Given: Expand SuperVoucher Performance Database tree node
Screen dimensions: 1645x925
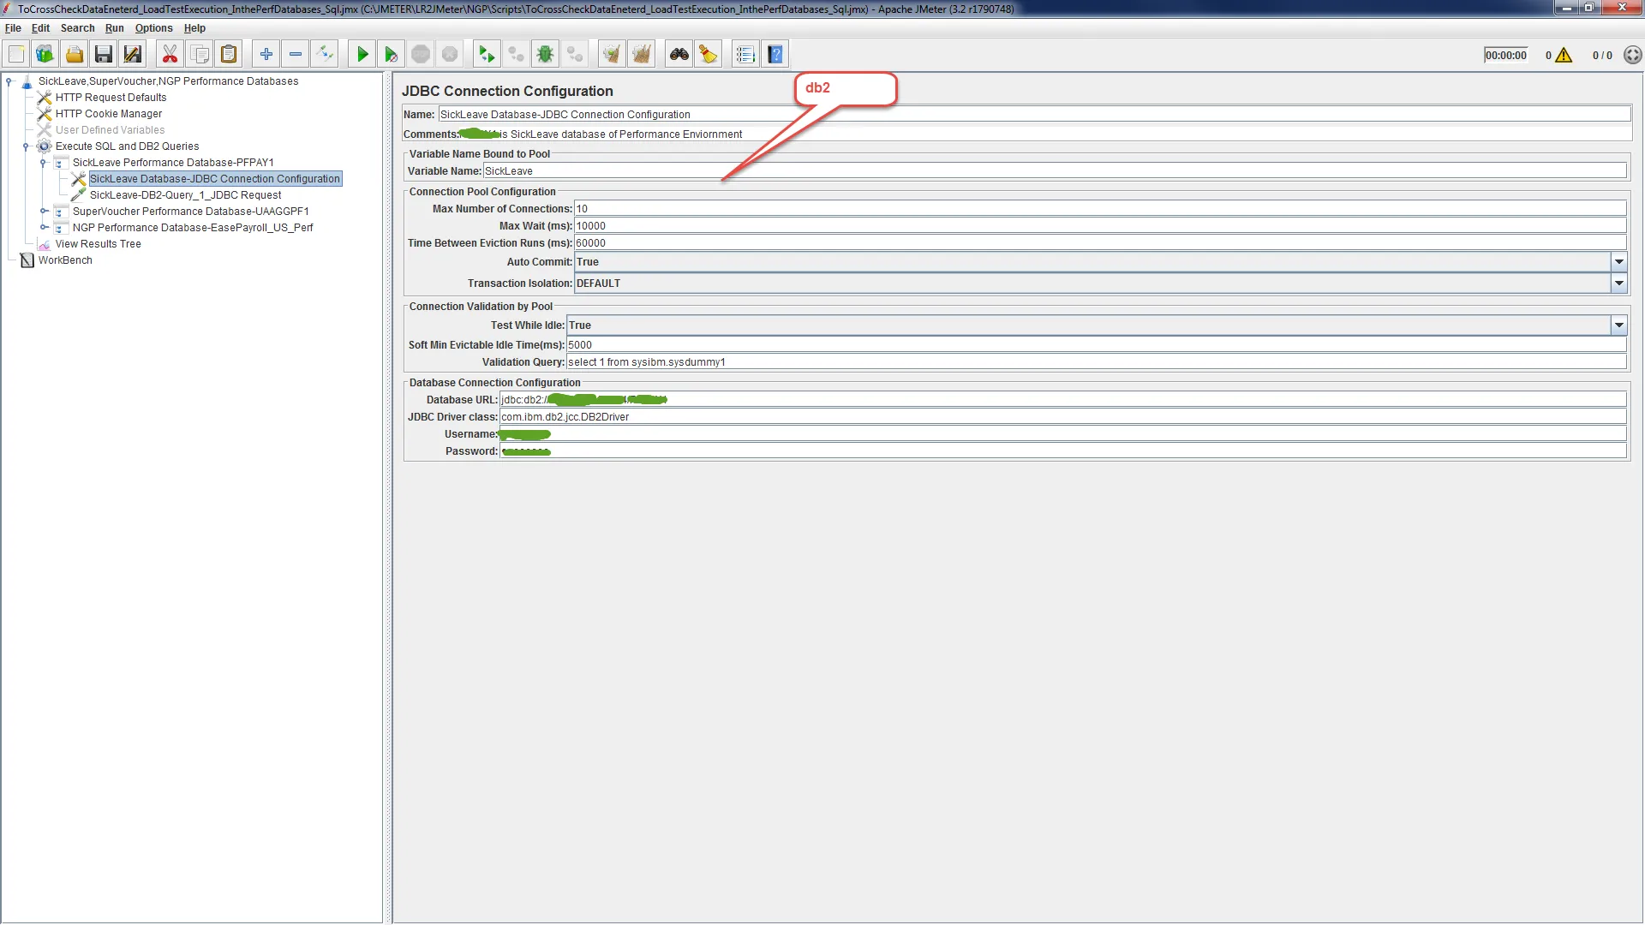Looking at the screenshot, I should (x=44, y=212).
